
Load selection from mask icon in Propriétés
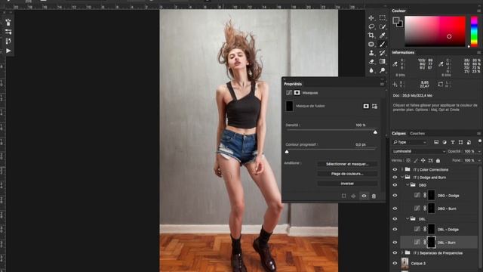click(x=344, y=196)
